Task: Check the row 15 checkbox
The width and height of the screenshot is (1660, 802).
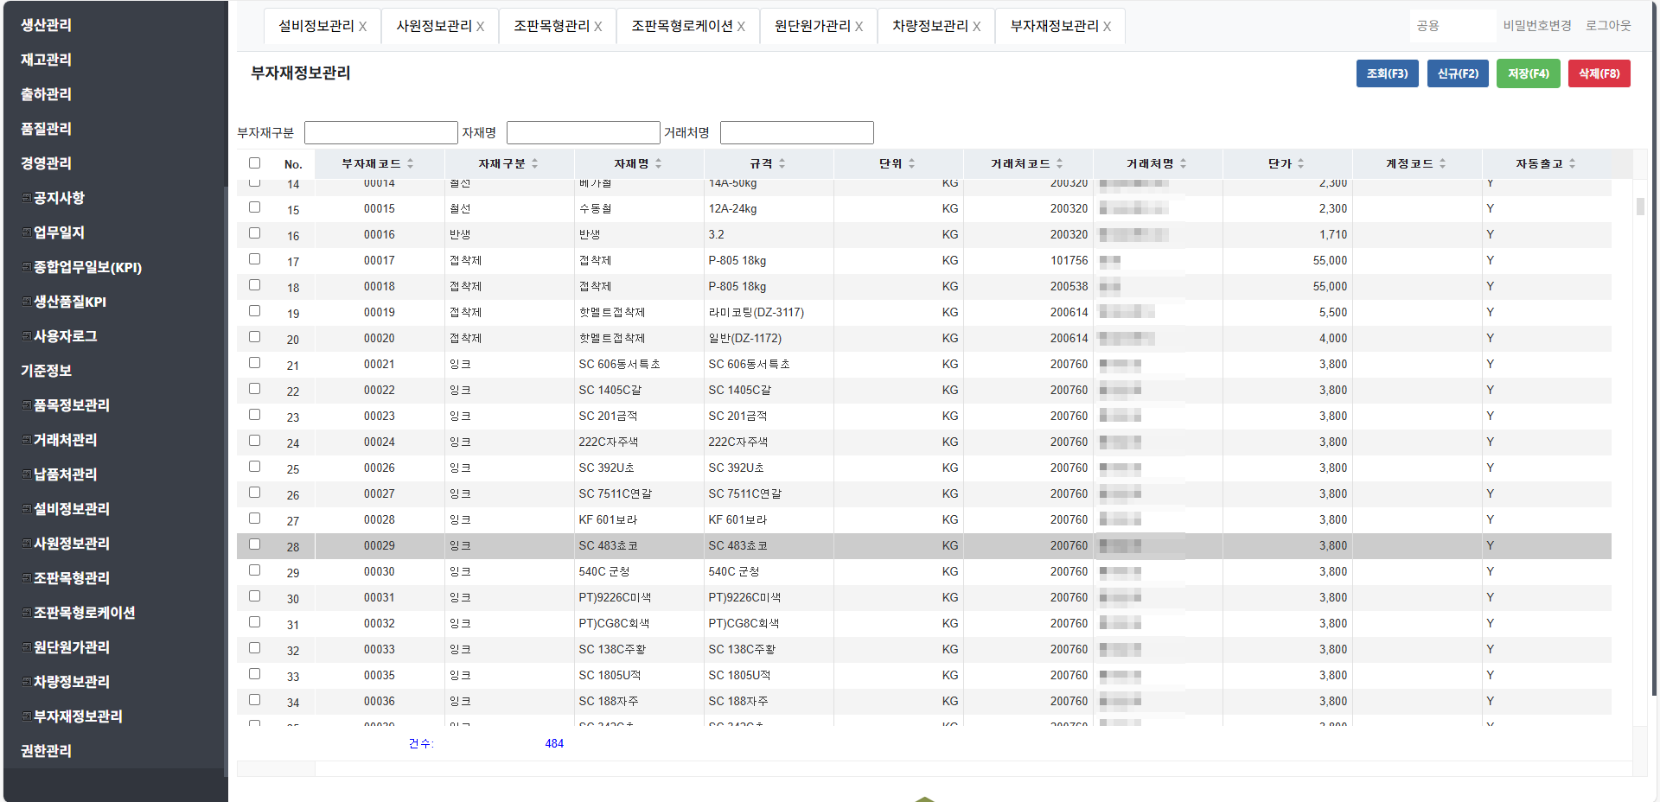Action: coord(254,207)
